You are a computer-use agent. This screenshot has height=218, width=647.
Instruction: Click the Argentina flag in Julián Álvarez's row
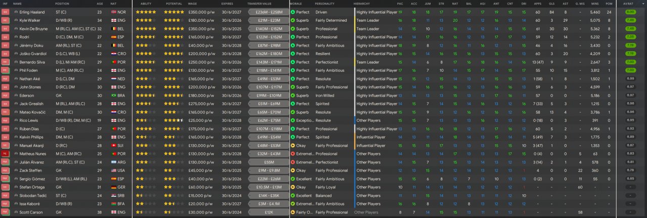tap(113, 162)
